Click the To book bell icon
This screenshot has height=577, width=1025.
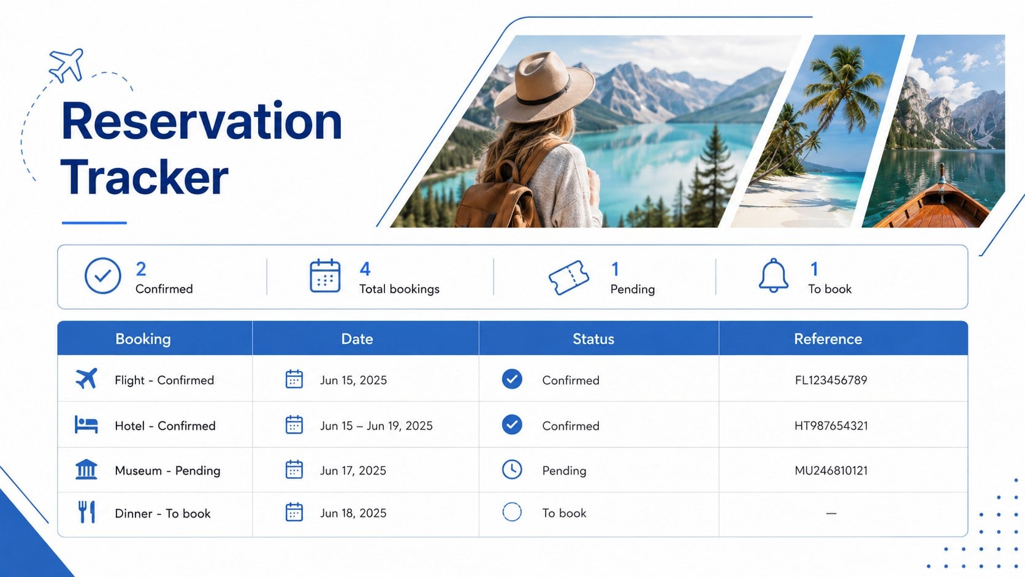pos(774,275)
